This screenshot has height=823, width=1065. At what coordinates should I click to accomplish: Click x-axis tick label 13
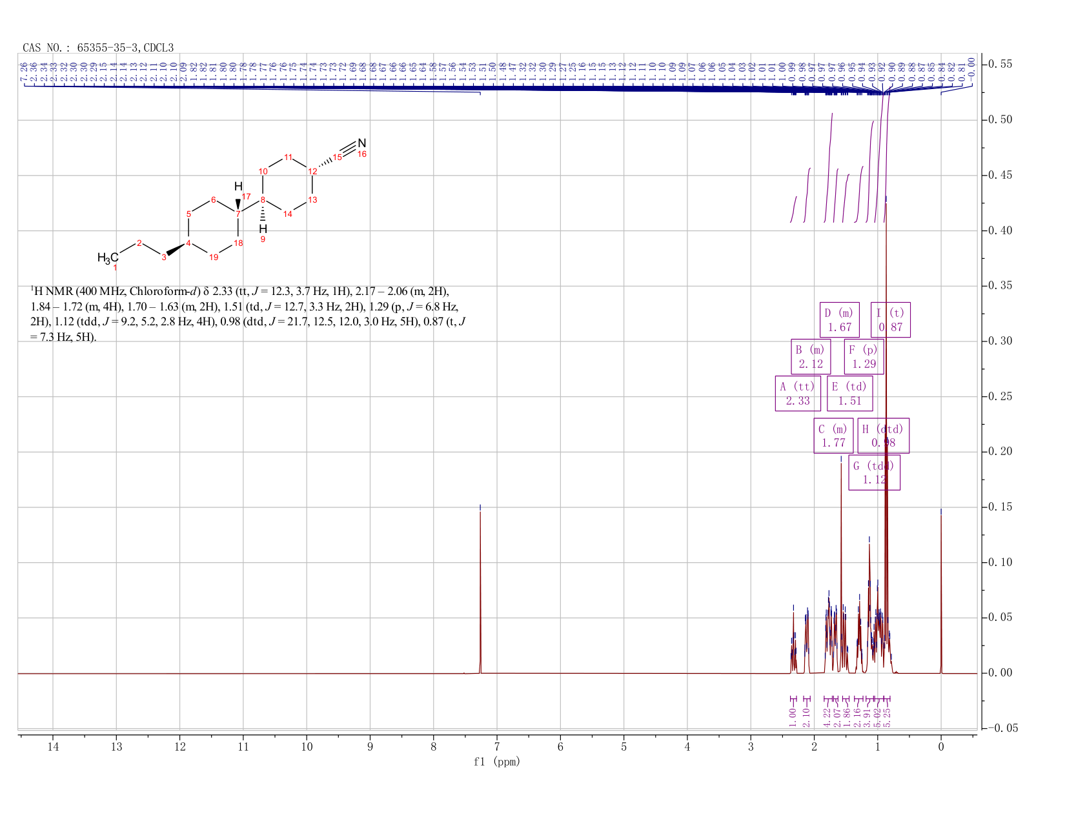coord(116,747)
